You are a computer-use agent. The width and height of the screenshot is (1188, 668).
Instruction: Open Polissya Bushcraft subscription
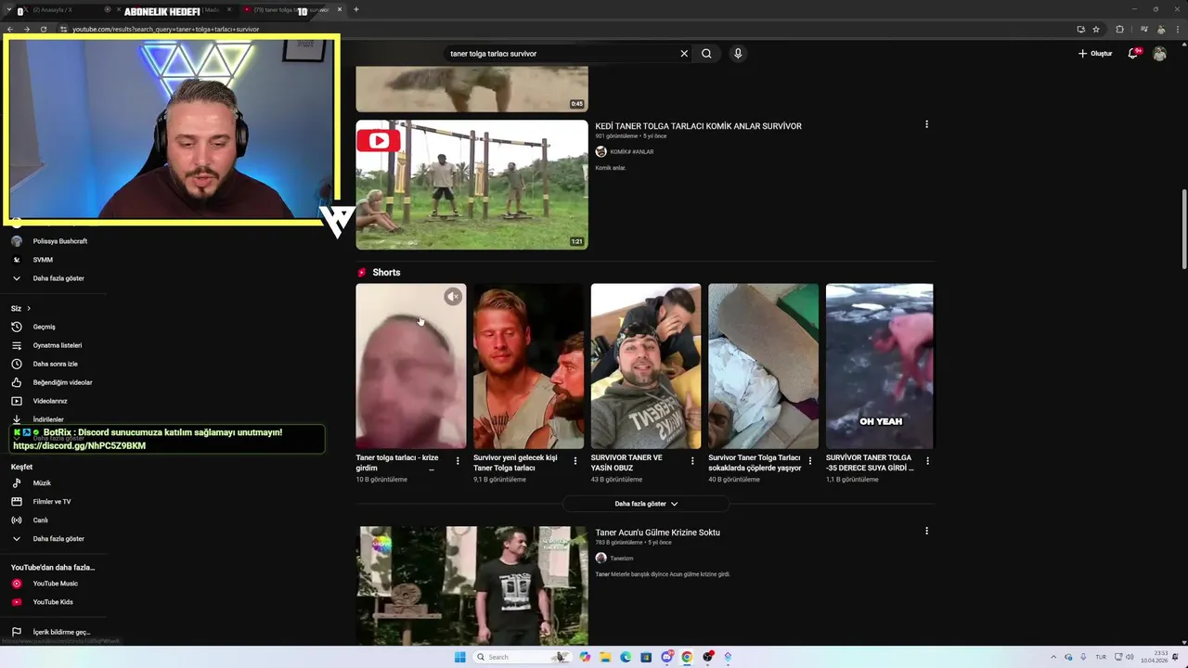tap(60, 241)
